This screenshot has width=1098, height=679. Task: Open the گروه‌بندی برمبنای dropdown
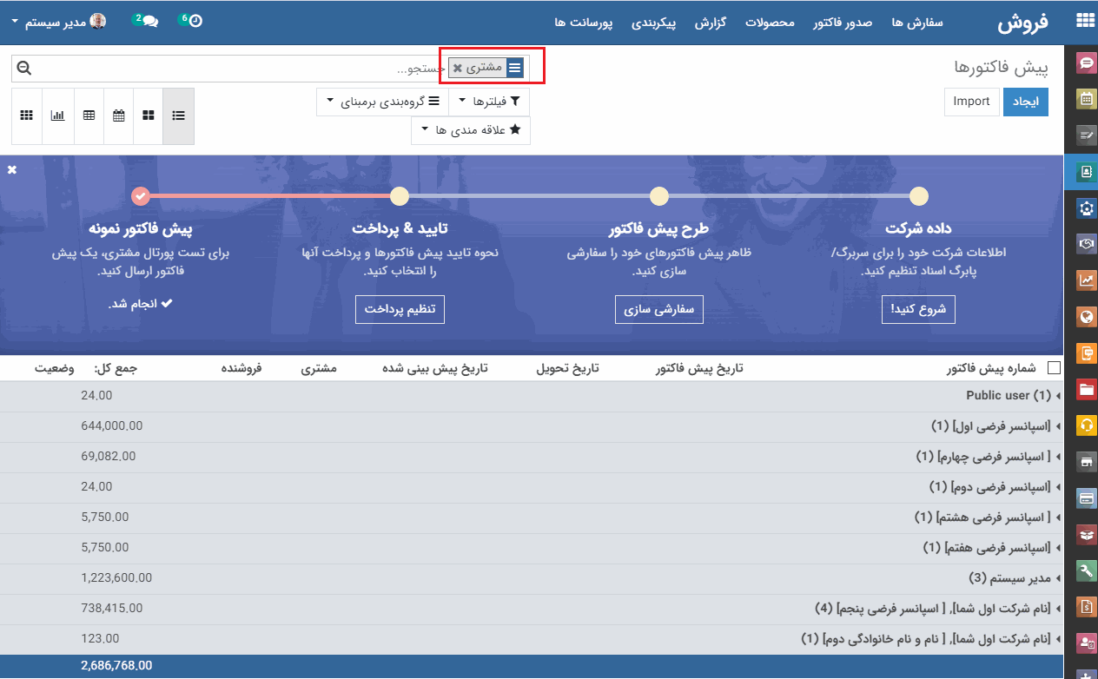pos(382,102)
